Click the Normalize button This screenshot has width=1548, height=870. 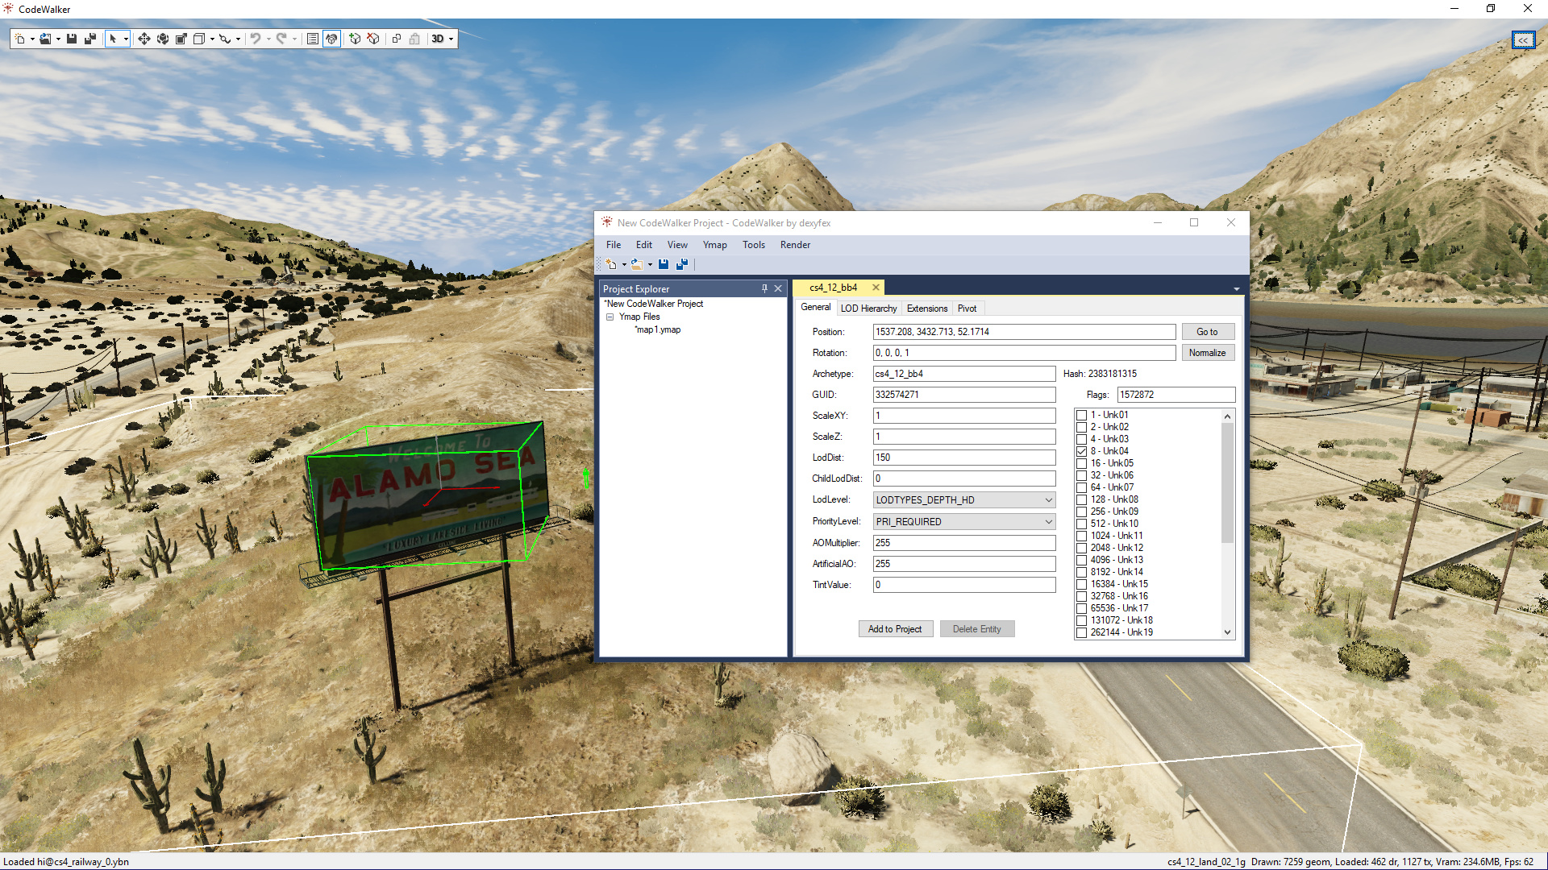tap(1207, 353)
